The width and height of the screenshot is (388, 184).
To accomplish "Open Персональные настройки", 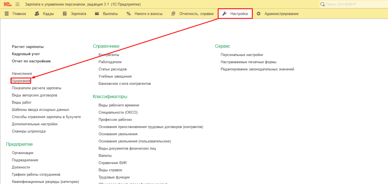I will click(x=242, y=55).
